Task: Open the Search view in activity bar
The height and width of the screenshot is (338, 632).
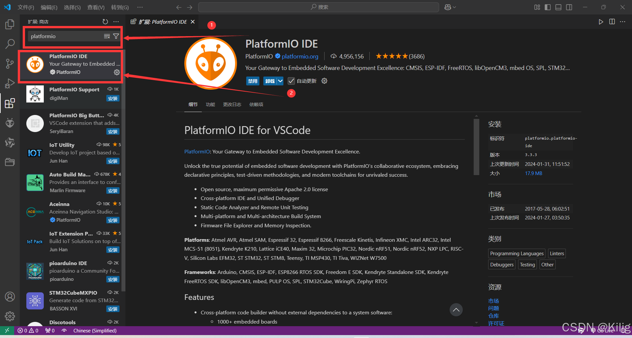Action: coord(10,44)
